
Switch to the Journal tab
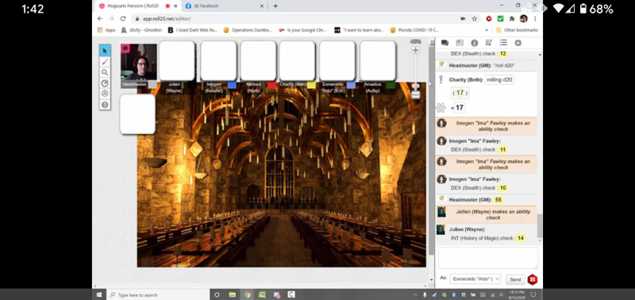pyautogui.click(x=460, y=43)
